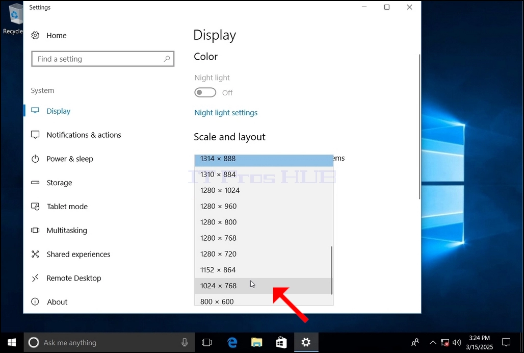Select the Recycle Bin desktop icon
Screen dimensions: 524x353
click(x=13, y=18)
